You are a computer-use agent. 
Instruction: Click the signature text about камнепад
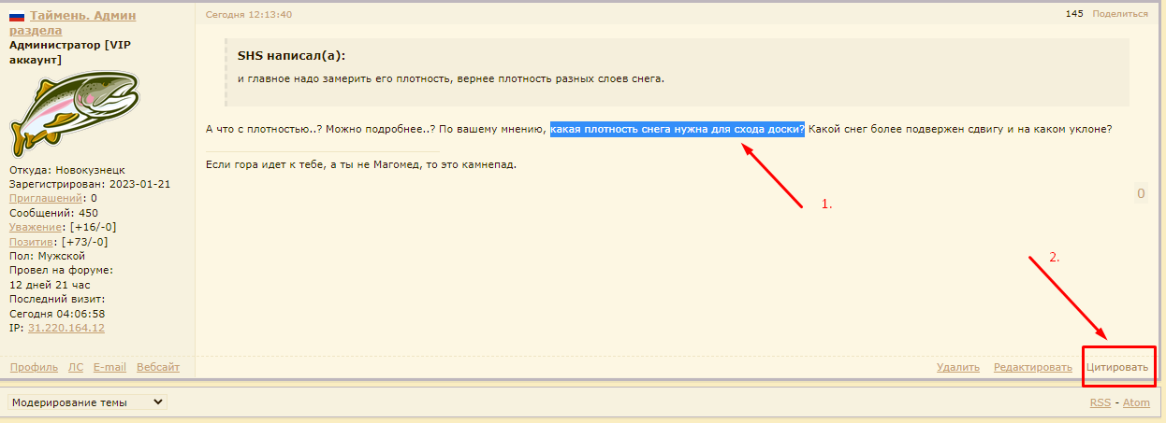tap(361, 165)
